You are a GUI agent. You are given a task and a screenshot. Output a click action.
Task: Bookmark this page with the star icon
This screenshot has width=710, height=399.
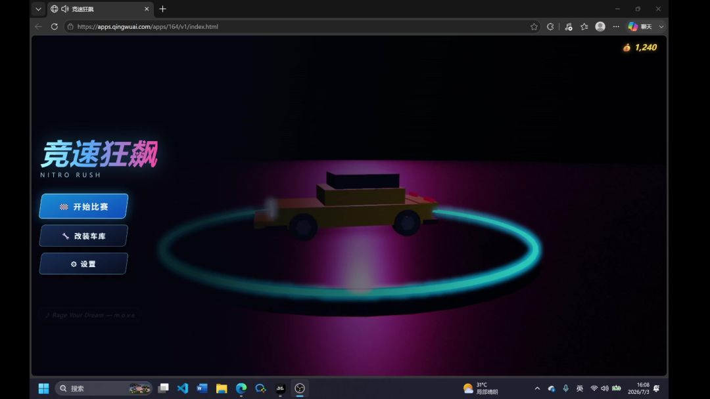pyautogui.click(x=534, y=27)
